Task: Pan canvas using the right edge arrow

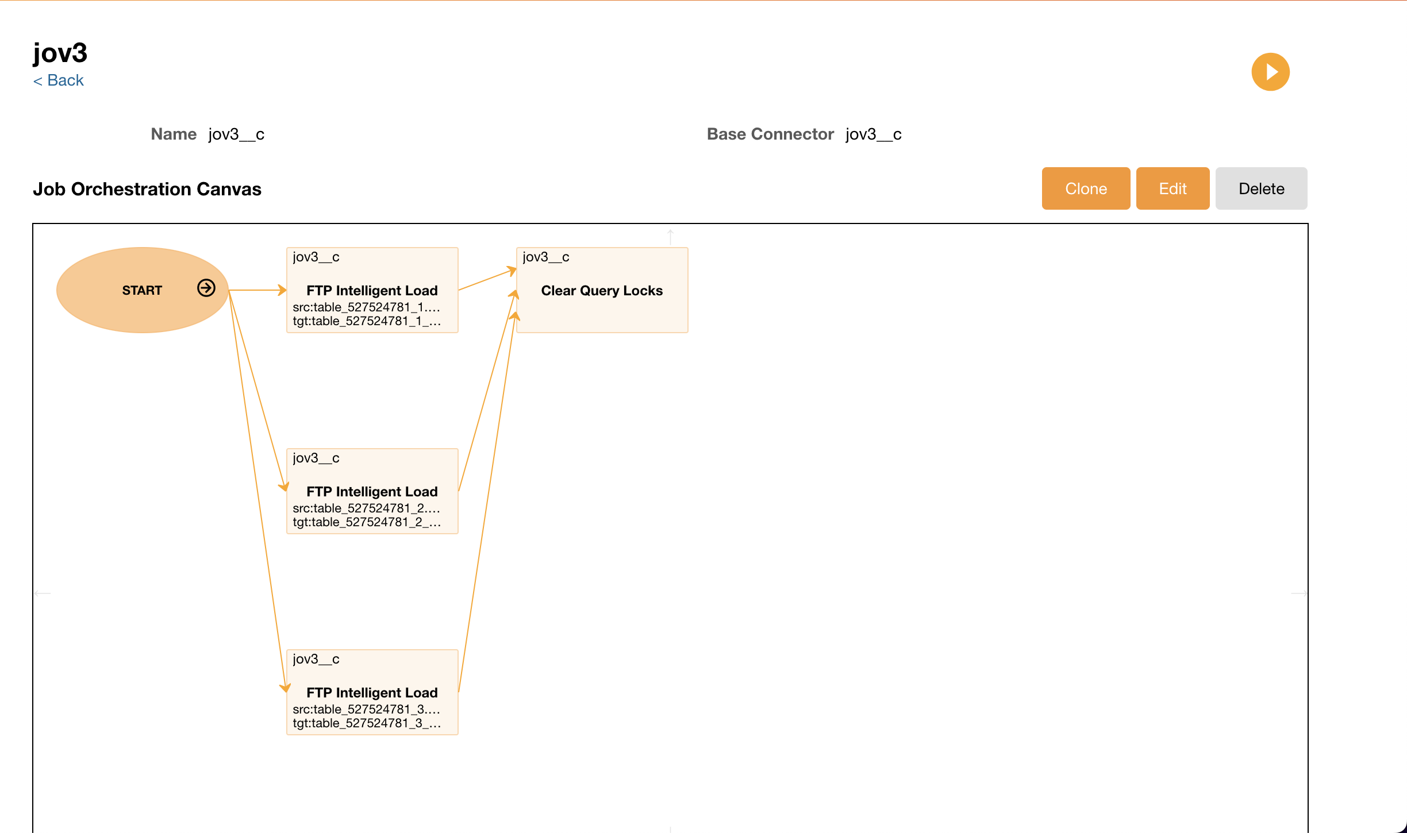Action: 1298,593
